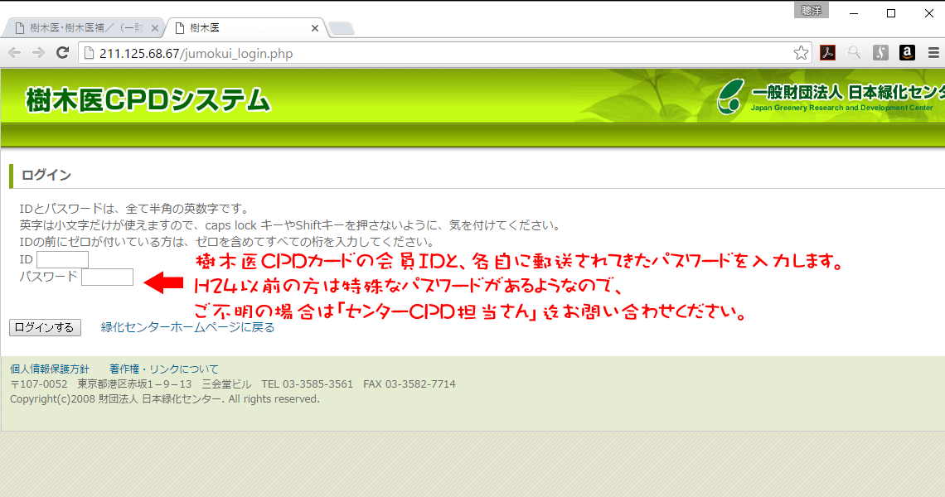Open the Adobe PDF extension icon
The height and width of the screenshot is (497, 945).
[827, 53]
